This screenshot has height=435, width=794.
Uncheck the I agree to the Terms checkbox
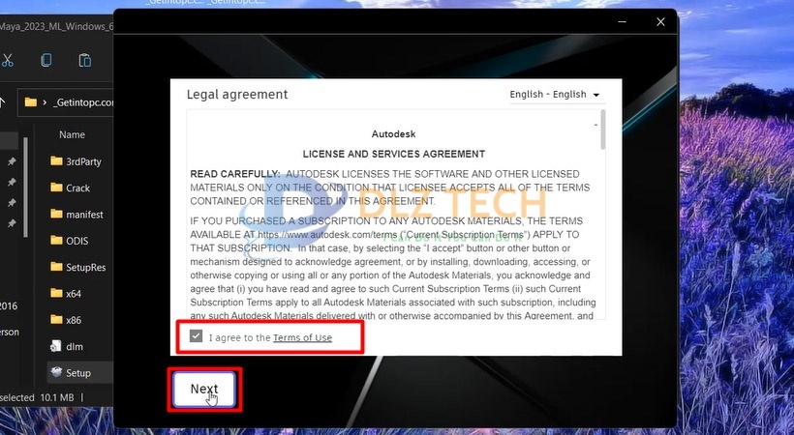tap(196, 335)
